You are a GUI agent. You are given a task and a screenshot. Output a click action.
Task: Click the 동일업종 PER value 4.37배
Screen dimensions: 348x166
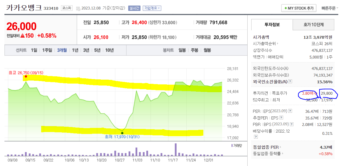(x=326, y=147)
